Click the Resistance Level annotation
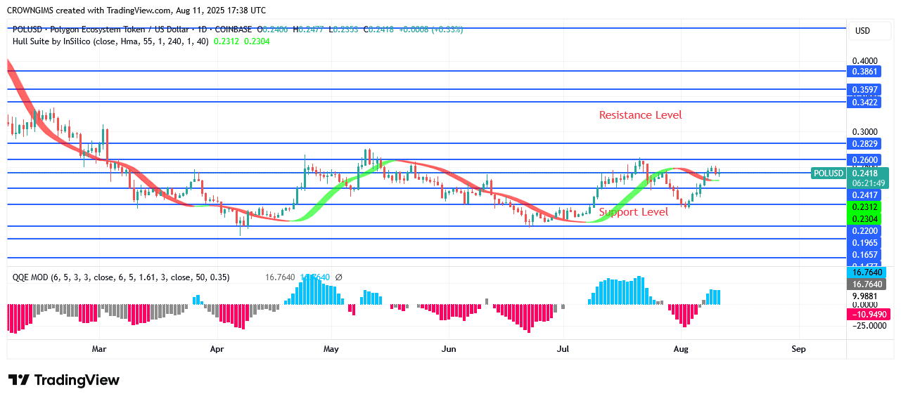Screen dimensions: 901x401 pyautogui.click(x=640, y=114)
